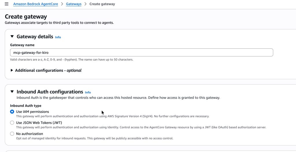Choose the No authorization radio option
This screenshot has height=152, width=296.
(x=12, y=134)
